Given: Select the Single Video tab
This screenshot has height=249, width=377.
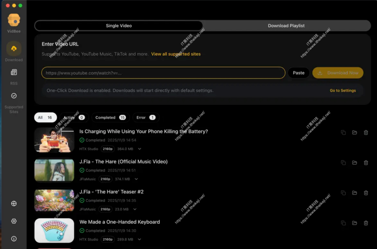Looking at the screenshot, I should (119, 26).
